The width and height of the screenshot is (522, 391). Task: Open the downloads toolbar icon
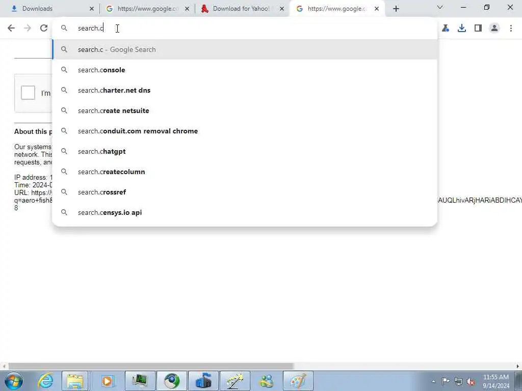point(462,28)
